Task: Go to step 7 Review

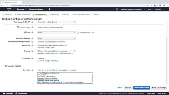Action: coord(96,14)
